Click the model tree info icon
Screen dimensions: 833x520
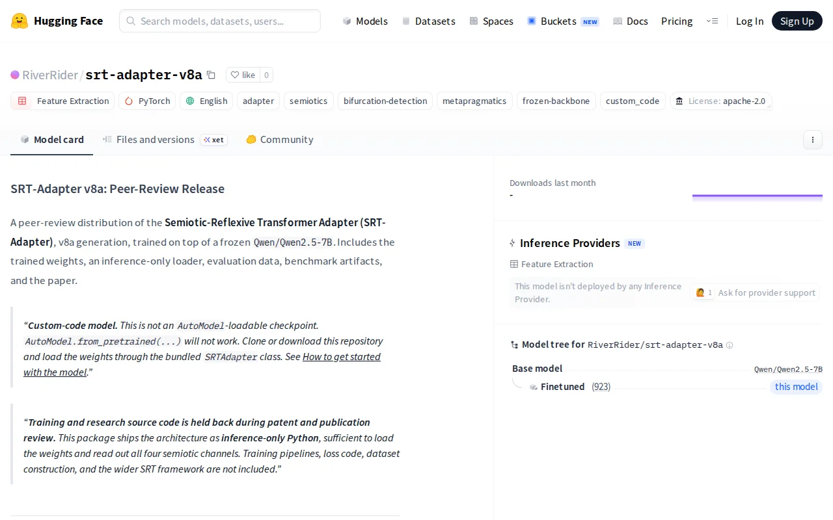pyautogui.click(x=730, y=345)
